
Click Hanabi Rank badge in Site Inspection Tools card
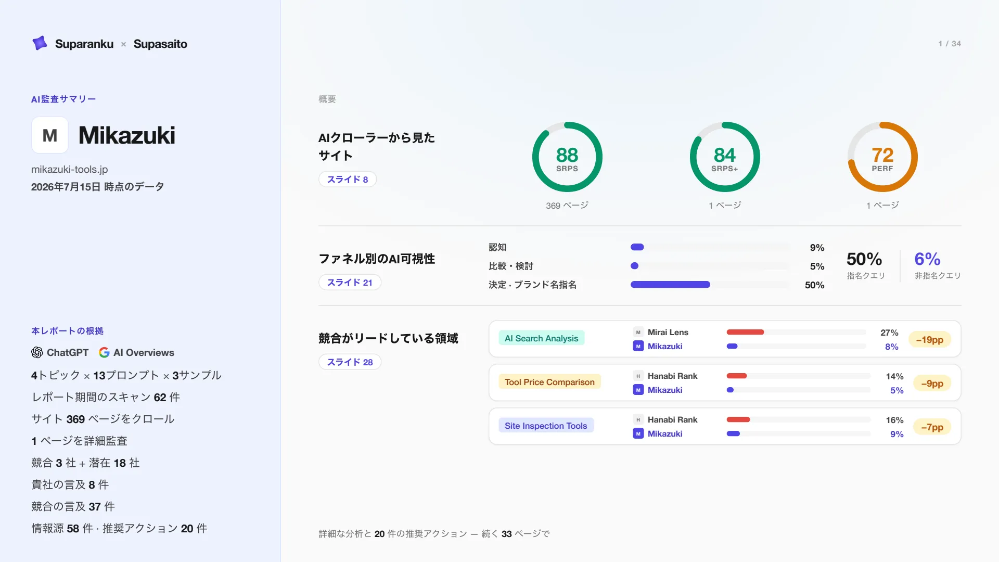click(638, 419)
